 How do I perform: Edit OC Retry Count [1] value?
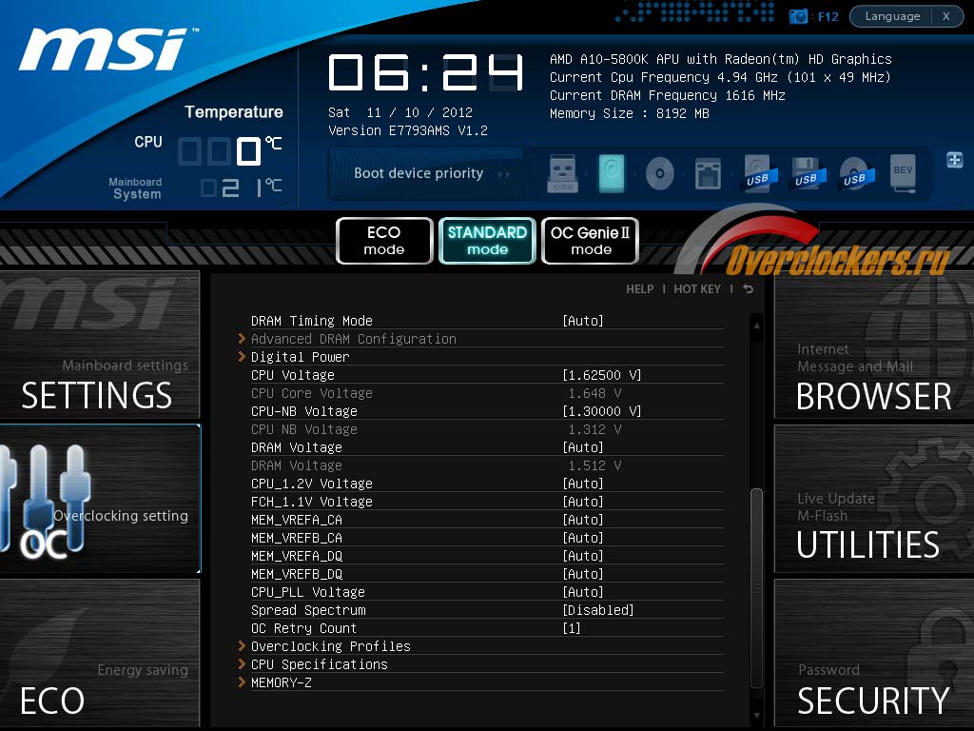[571, 628]
